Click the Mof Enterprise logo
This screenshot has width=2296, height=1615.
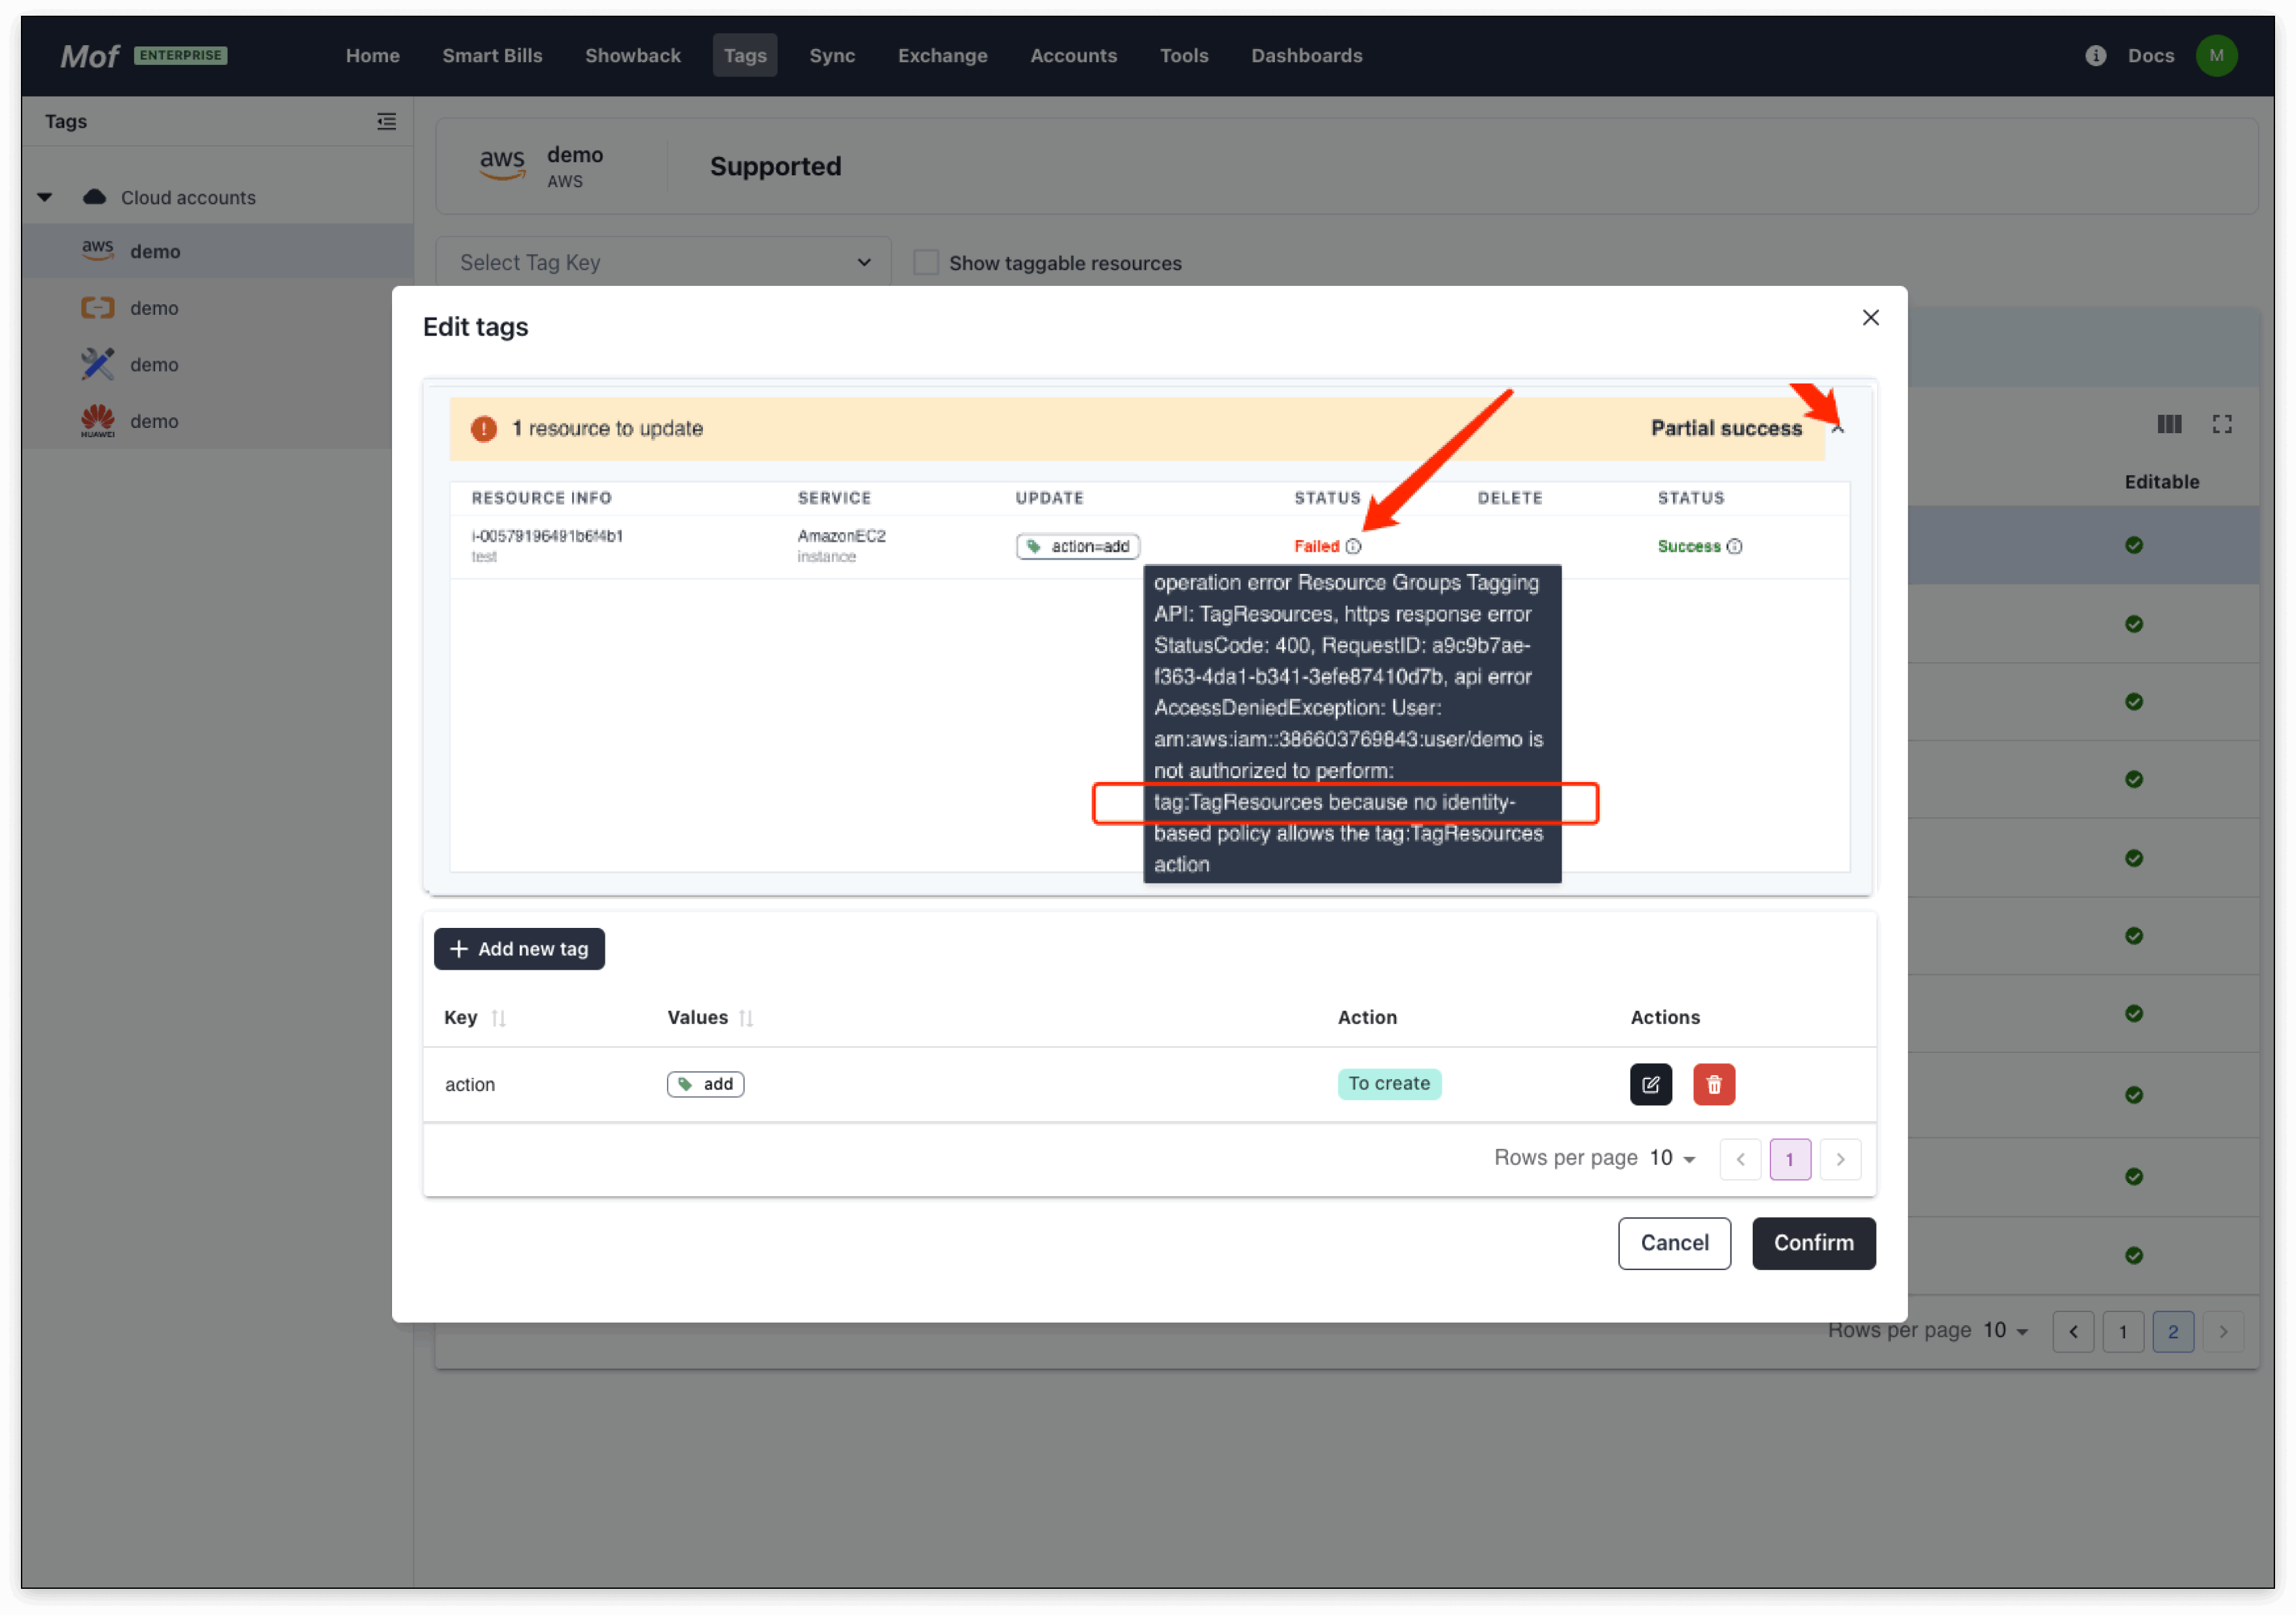(144, 55)
